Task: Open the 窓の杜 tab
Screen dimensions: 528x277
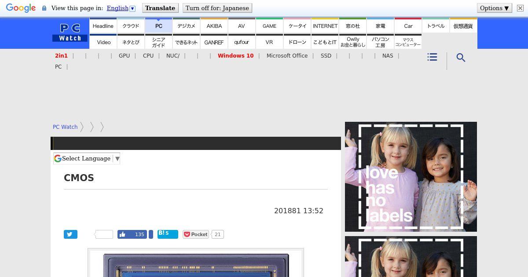Action: (x=352, y=26)
